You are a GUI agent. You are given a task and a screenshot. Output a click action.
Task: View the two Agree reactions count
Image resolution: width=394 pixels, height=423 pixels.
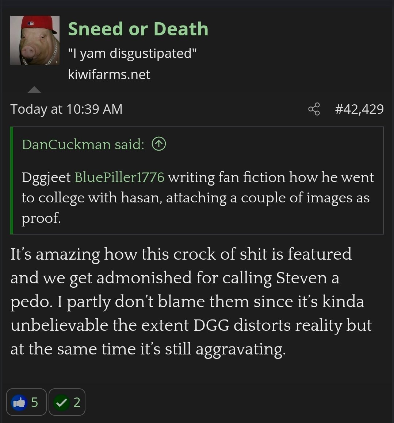pyautogui.click(x=77, y=402)
